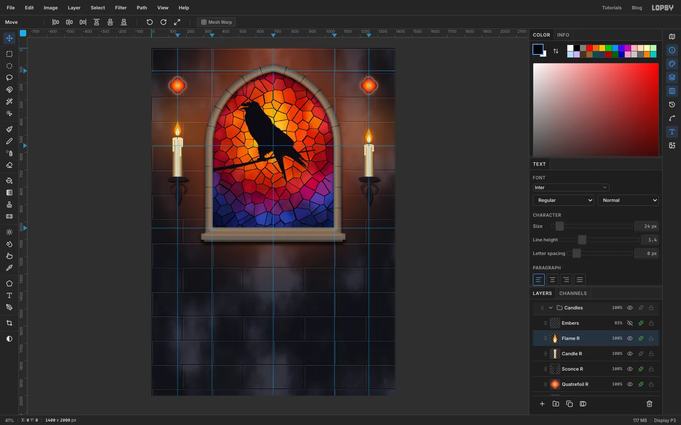Select the Quatrefoil R layer thumbnail
The width and height of the screenshot is (681, 425).
click(x=555, y=384)
